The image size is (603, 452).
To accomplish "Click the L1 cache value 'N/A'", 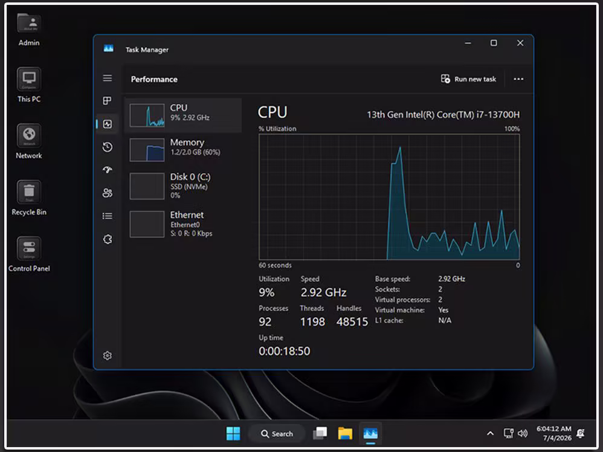I will click(x=445, y=320).
